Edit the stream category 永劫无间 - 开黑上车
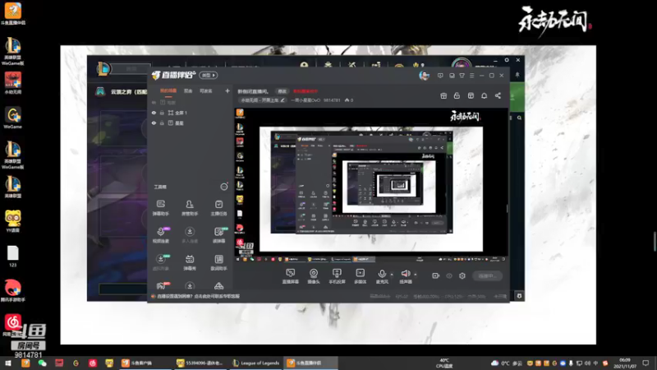The height and width of the screenshot is (370, 657). [x=262, y=100]
